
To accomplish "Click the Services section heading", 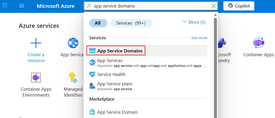I will [98, 38].
